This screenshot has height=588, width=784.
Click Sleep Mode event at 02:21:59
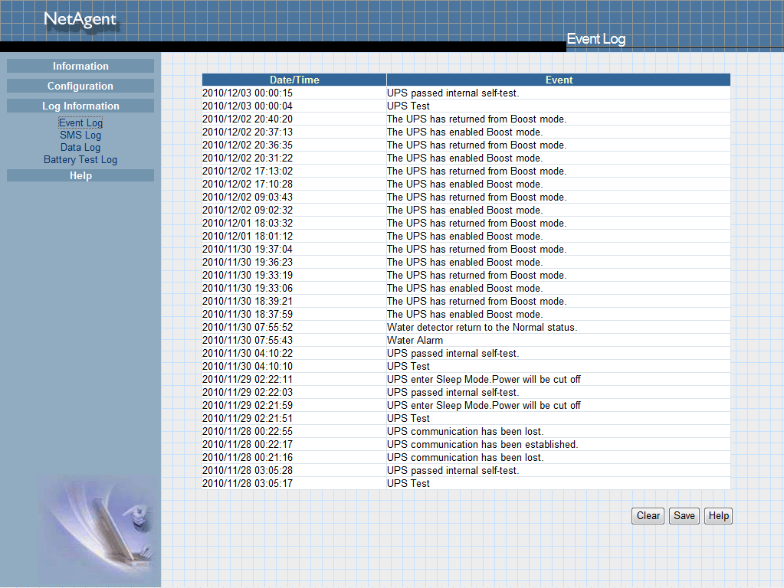tap(484, 405)
